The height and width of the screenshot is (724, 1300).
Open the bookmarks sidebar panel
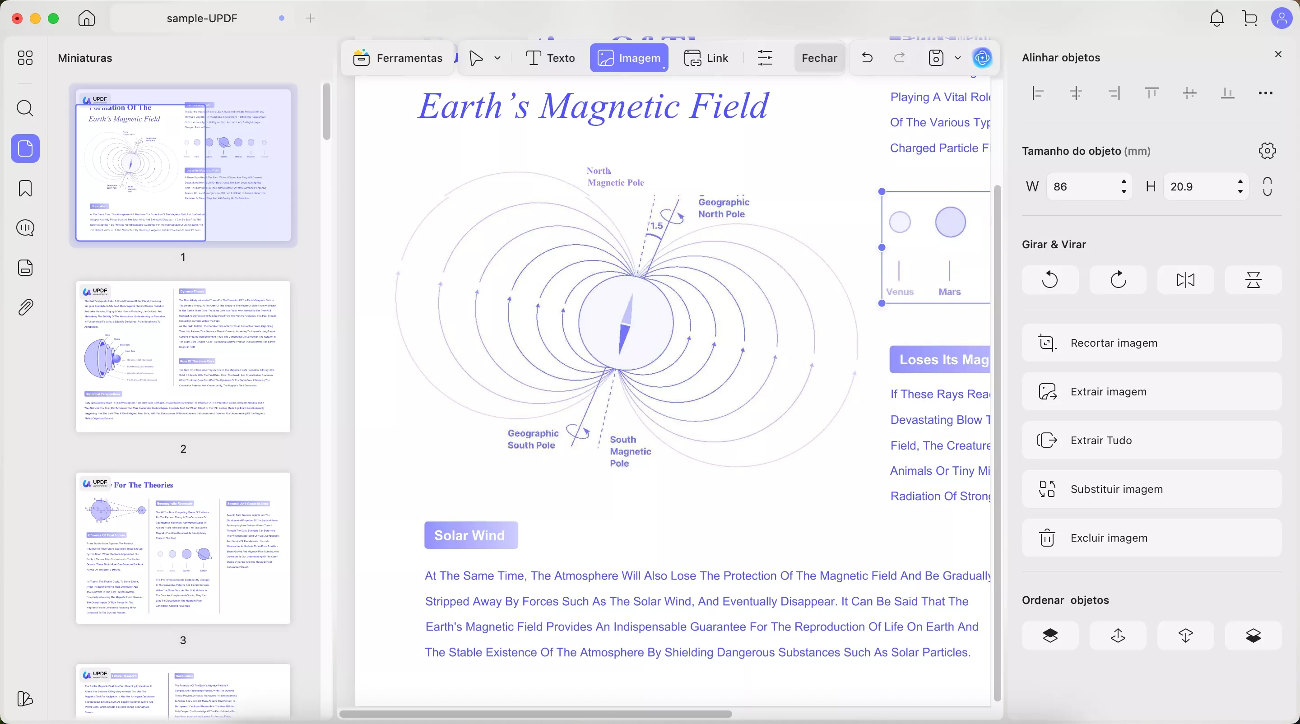pos(25,188)
